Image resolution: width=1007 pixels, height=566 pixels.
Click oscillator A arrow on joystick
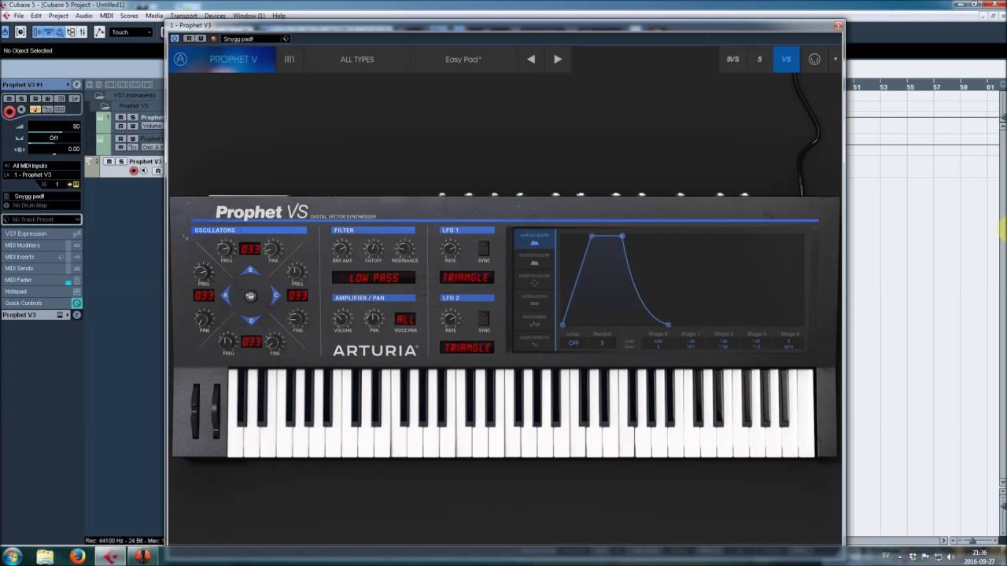point(225,296)
